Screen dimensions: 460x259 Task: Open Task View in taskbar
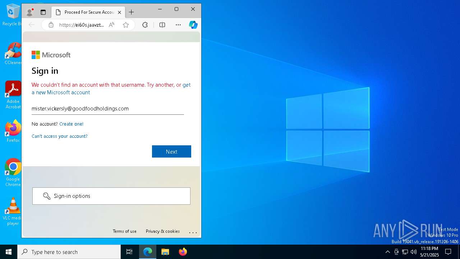coord(129,252)
